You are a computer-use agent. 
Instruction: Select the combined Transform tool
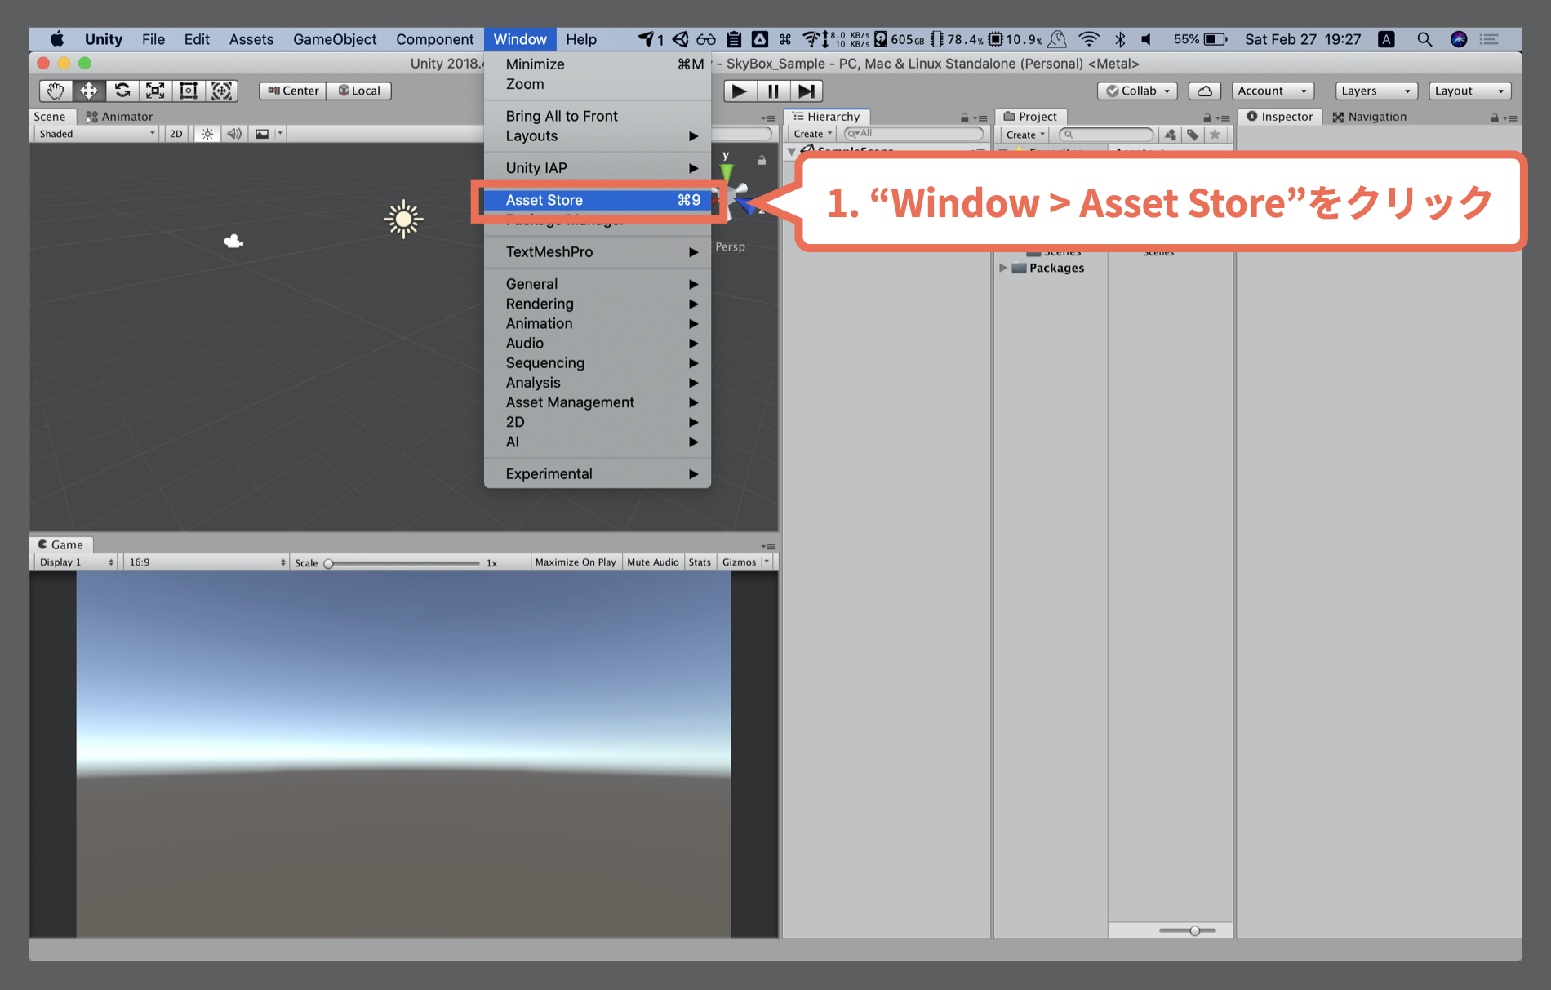click(x=221, y=91)
